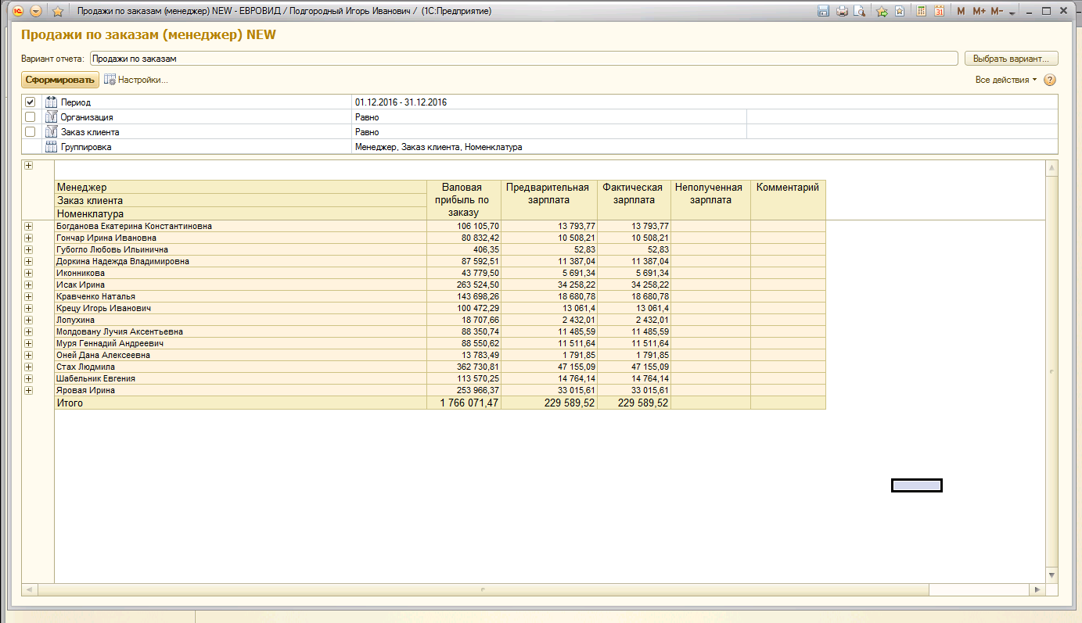This screenshot has height=623, width=1082.
Task: Expand the Богданова Екатерина Константиновна row
Action: (x=29, y=226)
